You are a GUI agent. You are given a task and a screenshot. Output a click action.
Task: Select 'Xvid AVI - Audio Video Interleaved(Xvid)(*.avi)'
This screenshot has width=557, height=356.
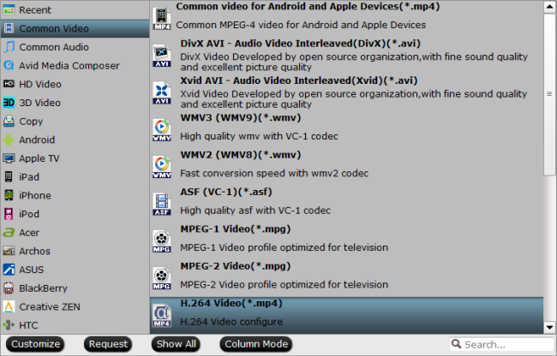(347, 92)
